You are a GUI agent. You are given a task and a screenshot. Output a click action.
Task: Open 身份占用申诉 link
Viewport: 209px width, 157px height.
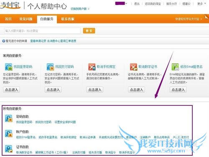pos(162,137)
